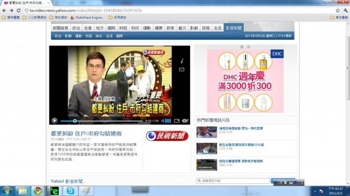Switch to the 科技 news tab
The image size is (350, 196).
[x=135, y=28]
